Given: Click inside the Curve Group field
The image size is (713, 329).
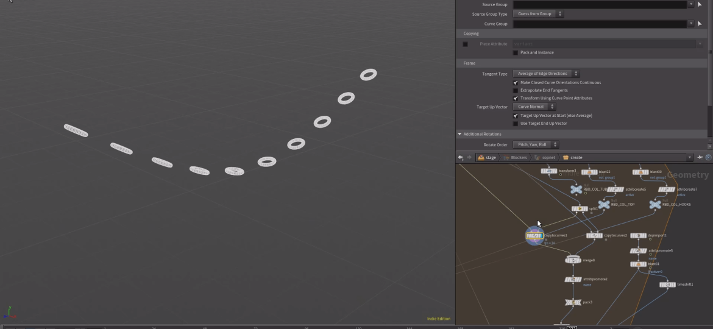Looking at the screenshot, I should (x=600, y=24).
